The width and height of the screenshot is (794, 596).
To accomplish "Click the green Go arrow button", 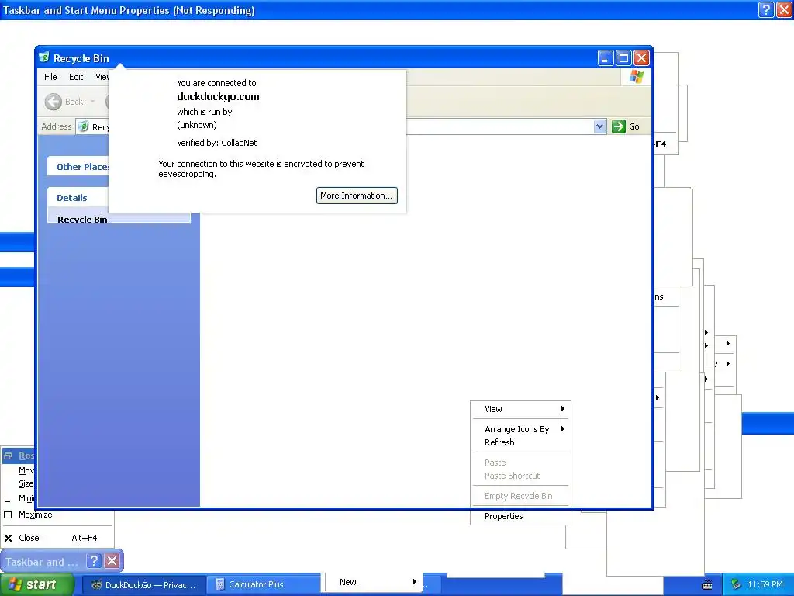I will click(x=618, y=126).
